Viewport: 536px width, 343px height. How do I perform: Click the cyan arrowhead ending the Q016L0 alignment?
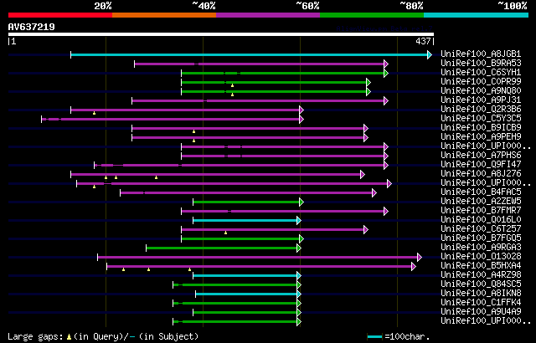click(299, 221)
